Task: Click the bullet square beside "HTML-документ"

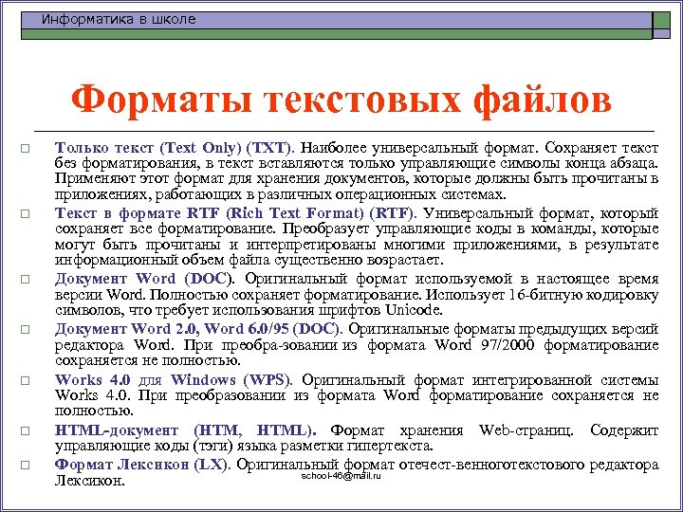Action: pos(26,431)
